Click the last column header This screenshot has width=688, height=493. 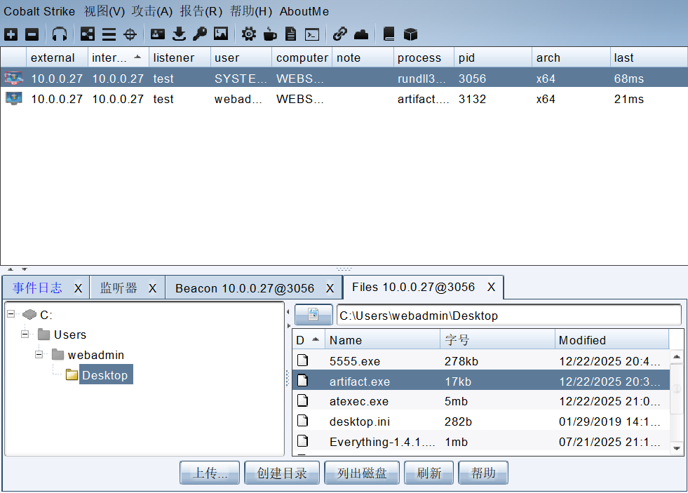click(x=649, y=58)
